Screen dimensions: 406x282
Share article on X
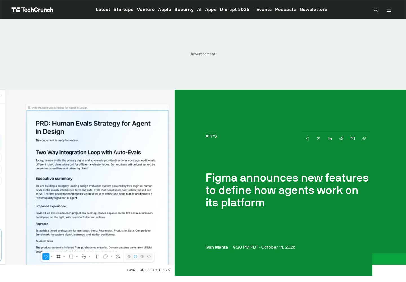319,138
